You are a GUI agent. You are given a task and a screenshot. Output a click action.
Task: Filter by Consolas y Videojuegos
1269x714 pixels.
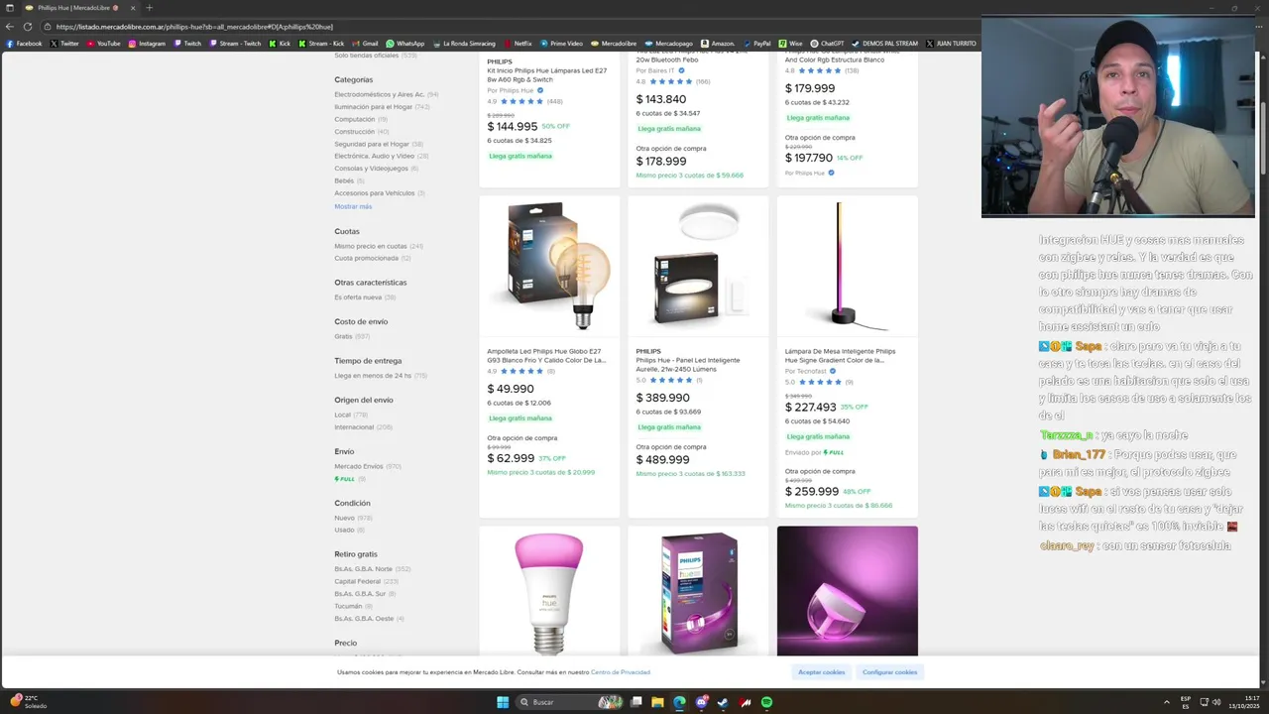pos(376,169)
